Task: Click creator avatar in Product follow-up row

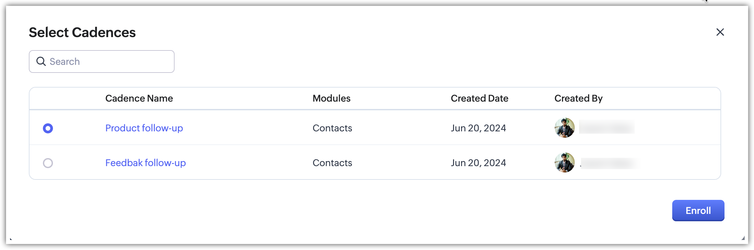Action: click(x=564, y=128)
